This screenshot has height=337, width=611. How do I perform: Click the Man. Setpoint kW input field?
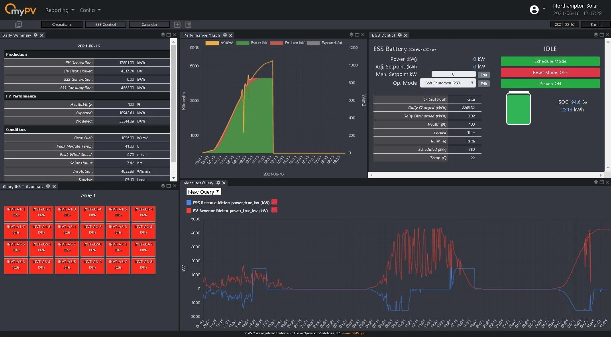click(x=454, y=74)
